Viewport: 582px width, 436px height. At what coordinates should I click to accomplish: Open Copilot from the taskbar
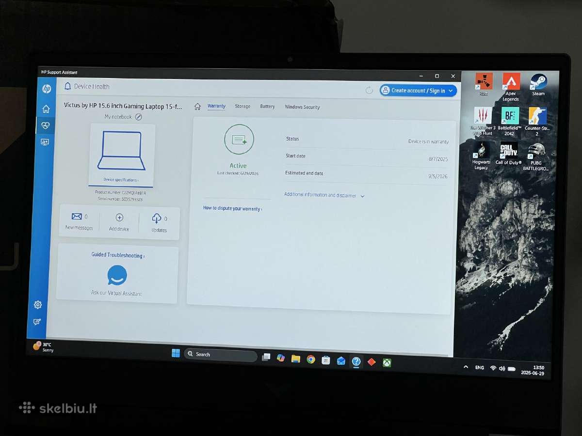pos(281,358)
